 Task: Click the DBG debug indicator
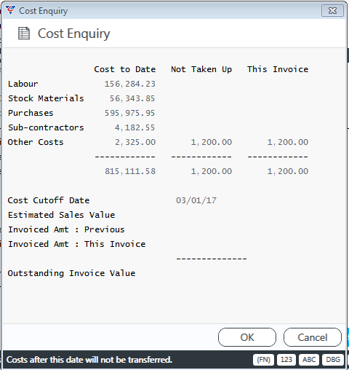[333, 360]
